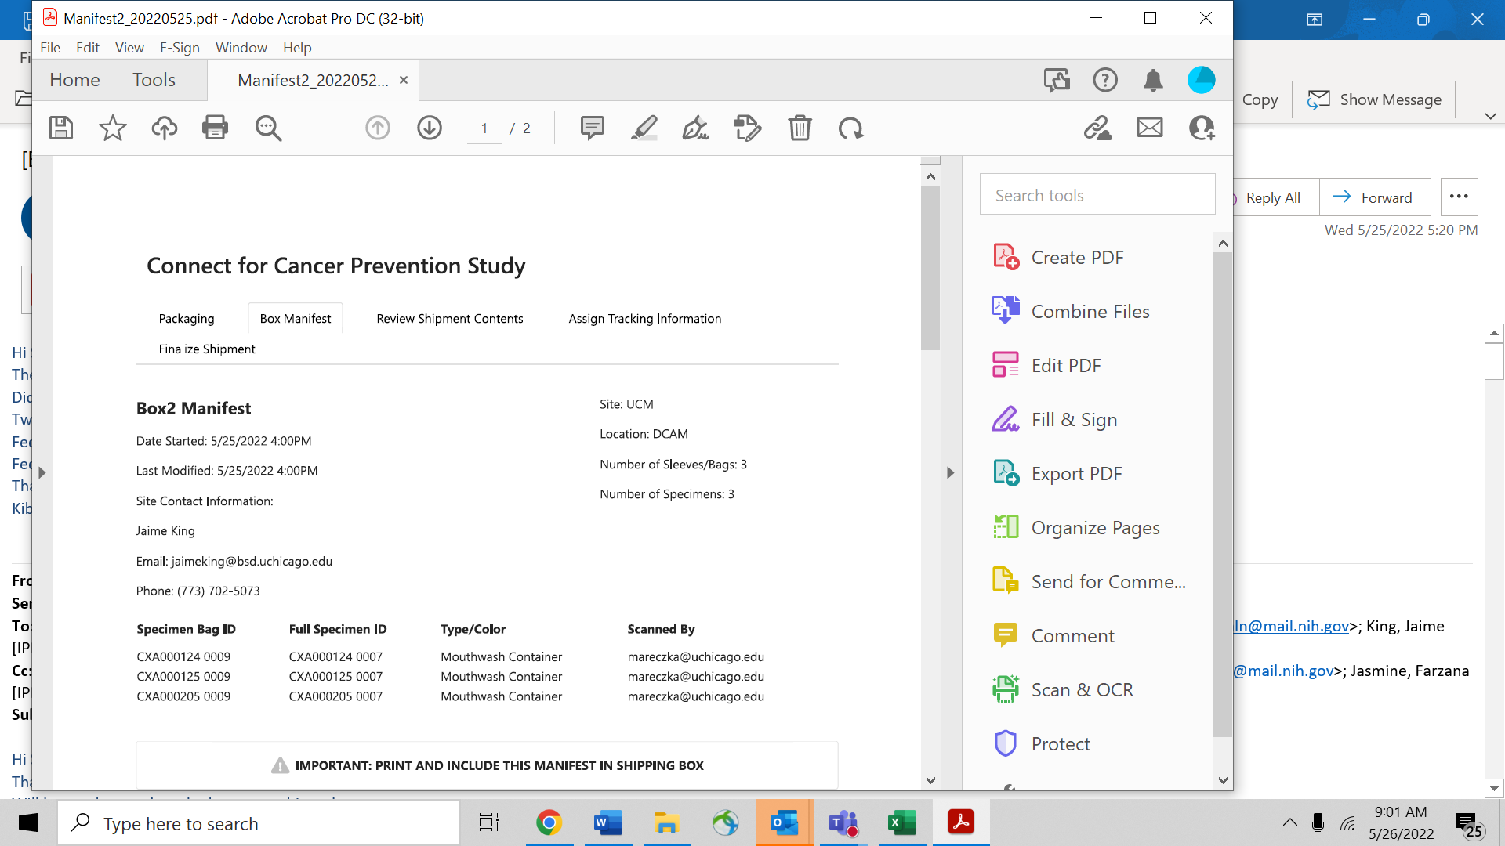Viewport: 1505px width, 846px height.
Task: Switch to the Tools tab
Action: coord(154,80)
